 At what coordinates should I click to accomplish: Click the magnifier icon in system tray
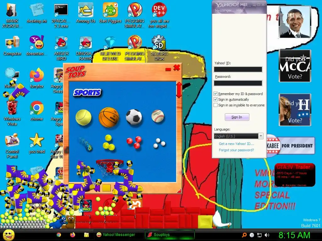[x=244, y=235]
